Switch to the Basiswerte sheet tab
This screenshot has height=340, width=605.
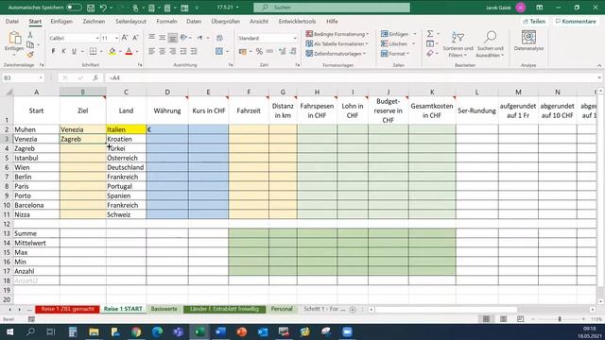[x=164, y=309]
